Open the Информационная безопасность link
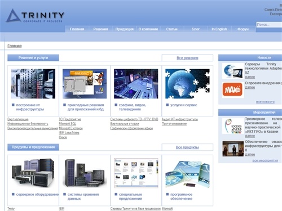 click(28, 124)
